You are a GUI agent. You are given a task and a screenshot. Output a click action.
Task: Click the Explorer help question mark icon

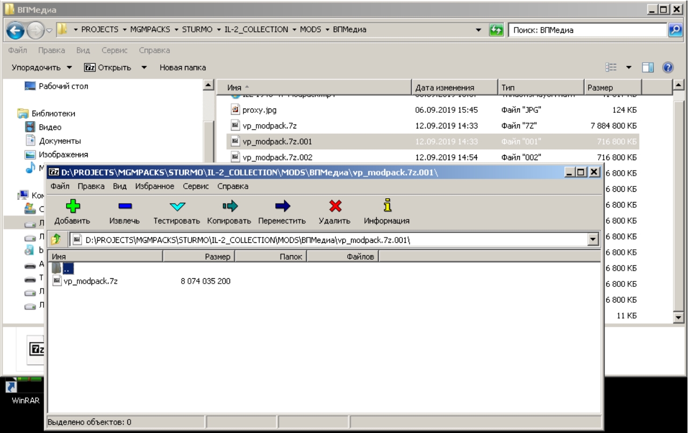coord(668,68)
